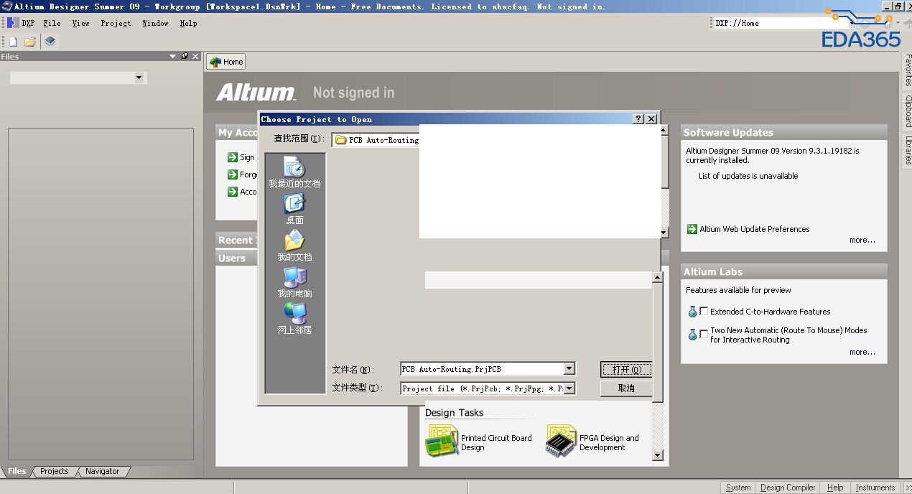This screenshot has height=494, width=912.
Task: Open the View menu
Action: 80,23
